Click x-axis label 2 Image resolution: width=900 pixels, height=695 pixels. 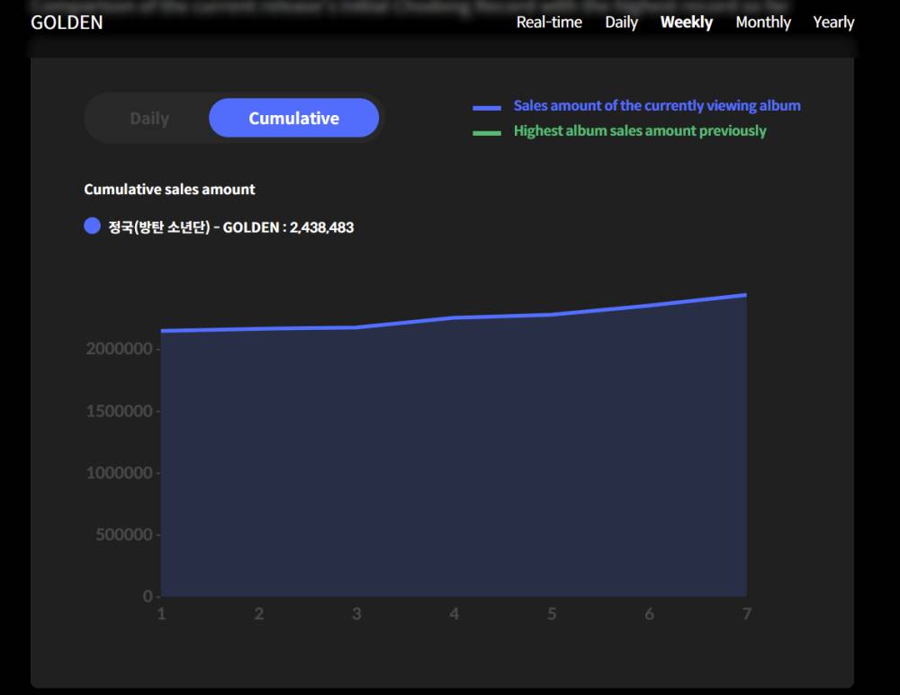pyautogui.click(x=259, y=614)
